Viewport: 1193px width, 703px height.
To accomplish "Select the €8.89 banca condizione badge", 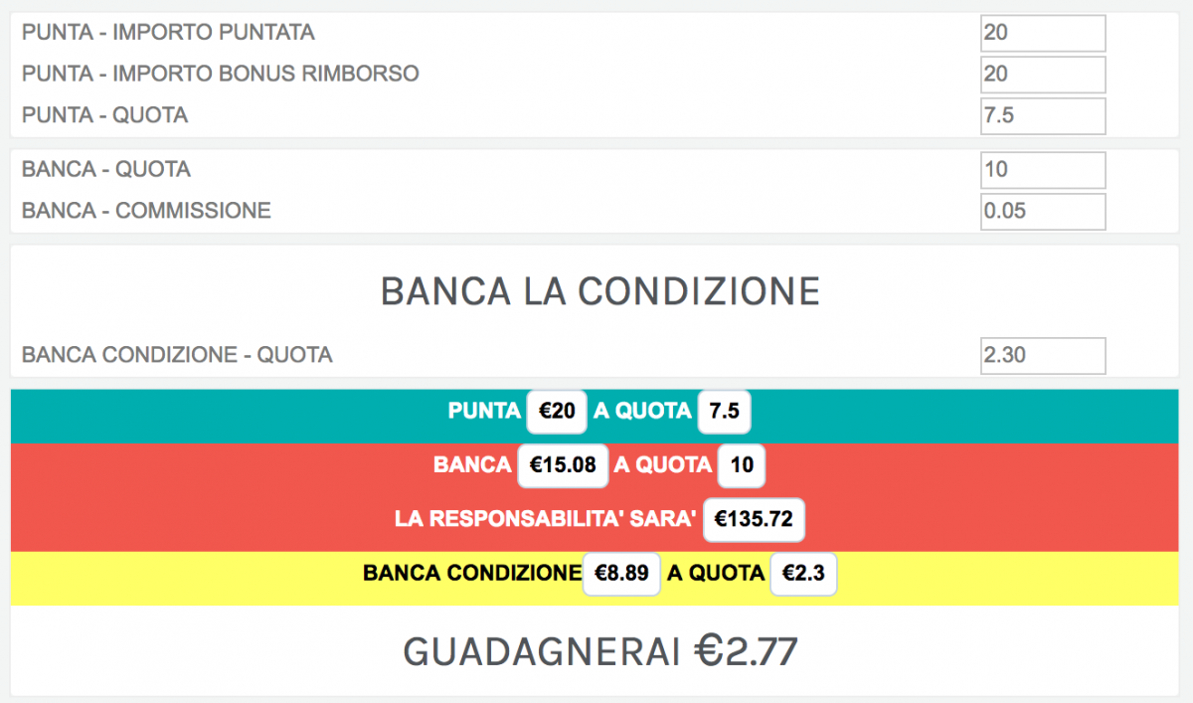I will pos(621,574).
